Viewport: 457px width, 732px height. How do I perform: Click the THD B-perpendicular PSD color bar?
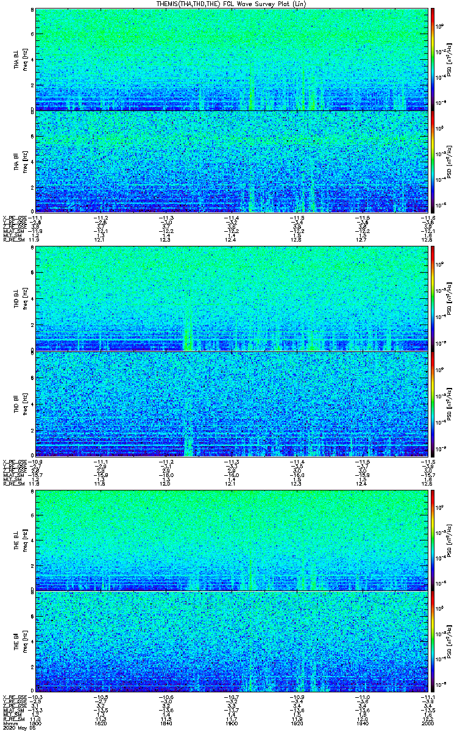click(433, 299)
